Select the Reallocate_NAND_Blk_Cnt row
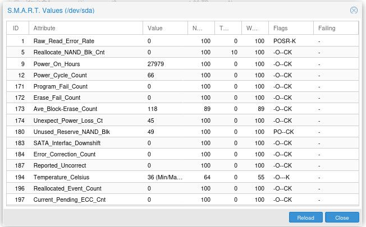 click(182, 52)
